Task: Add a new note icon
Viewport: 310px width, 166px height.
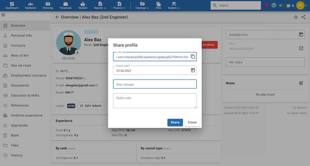Action: [x=301, y=83]
